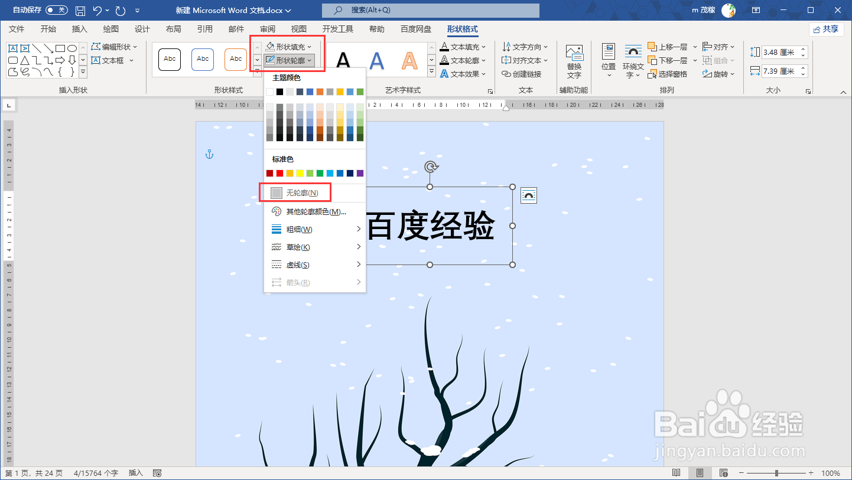The width and height of the screenshot is (852, 480).
Task: Select the right arrow shape in gallery
Action: tap(60, 60)
